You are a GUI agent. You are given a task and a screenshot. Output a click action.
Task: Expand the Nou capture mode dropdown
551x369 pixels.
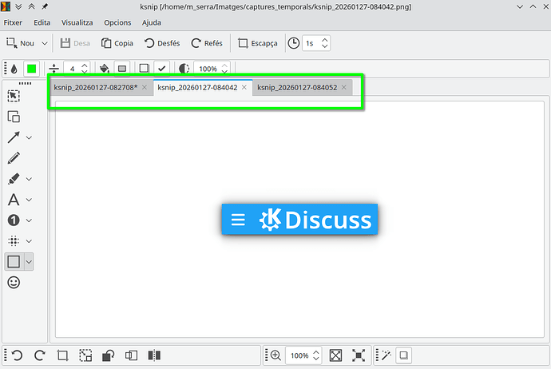click(x=45, y=43)
